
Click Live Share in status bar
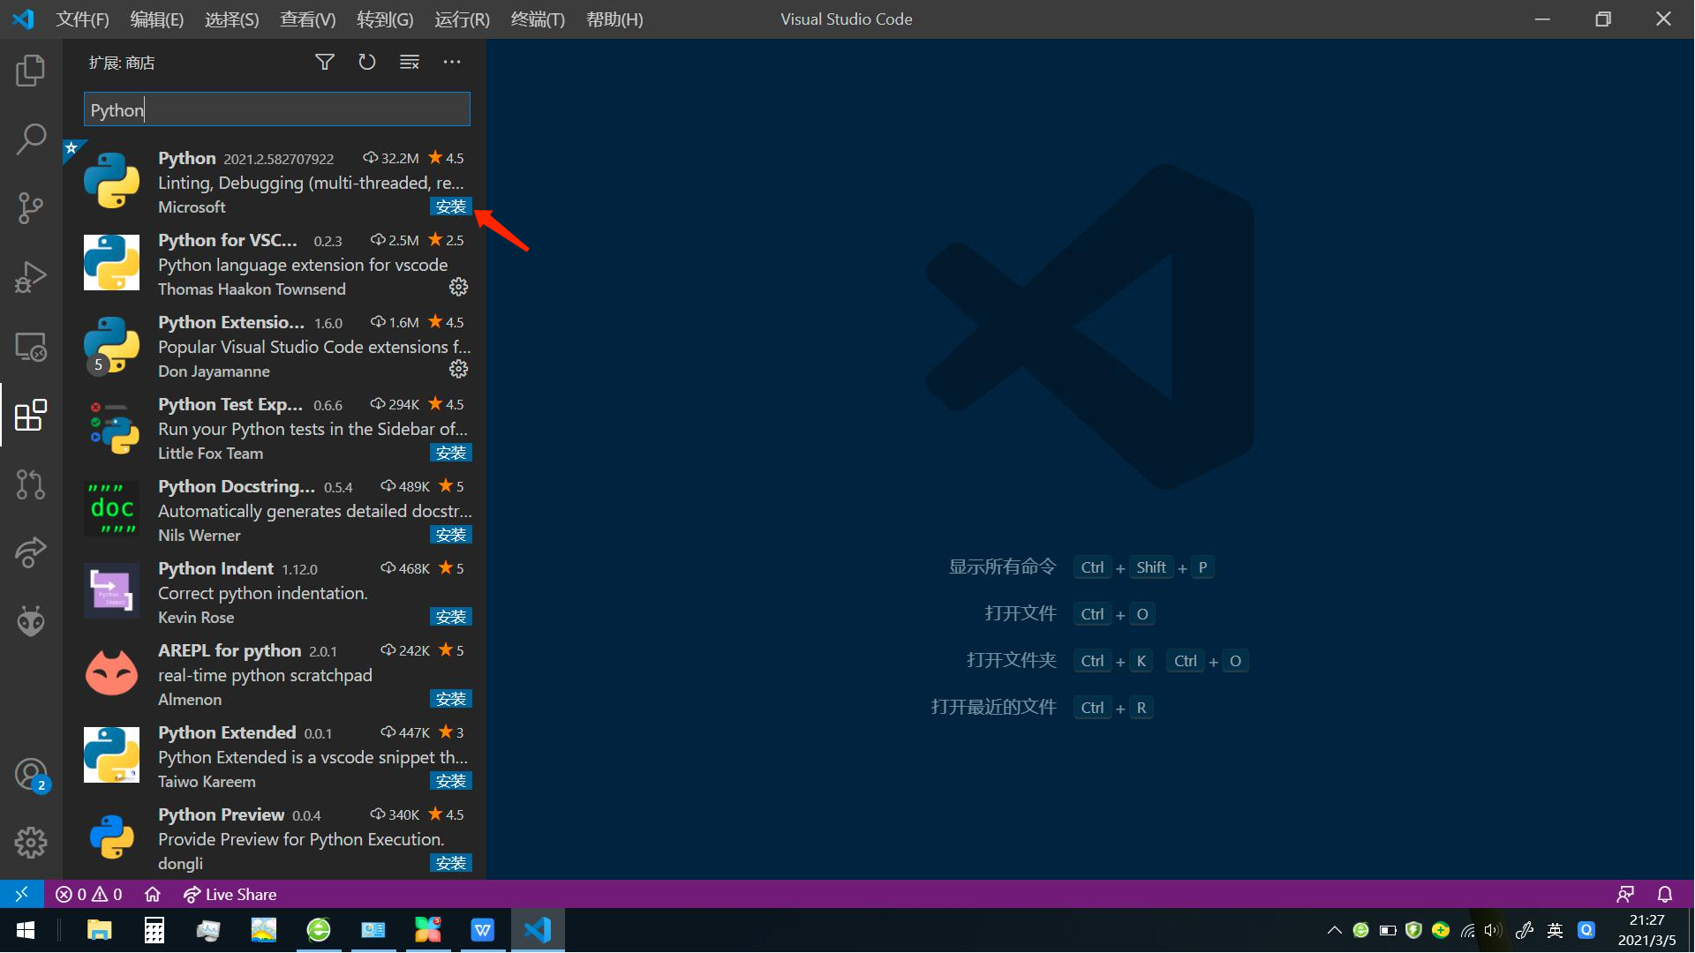(230, 895)
